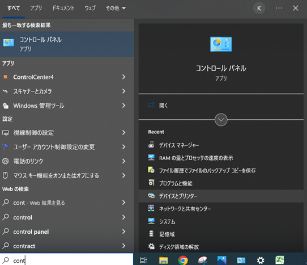Open ネットワークと共有センター from Recent

(x=185, y=208)
